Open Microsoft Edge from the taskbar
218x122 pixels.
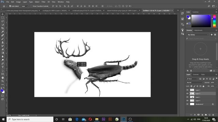(77, 119)
